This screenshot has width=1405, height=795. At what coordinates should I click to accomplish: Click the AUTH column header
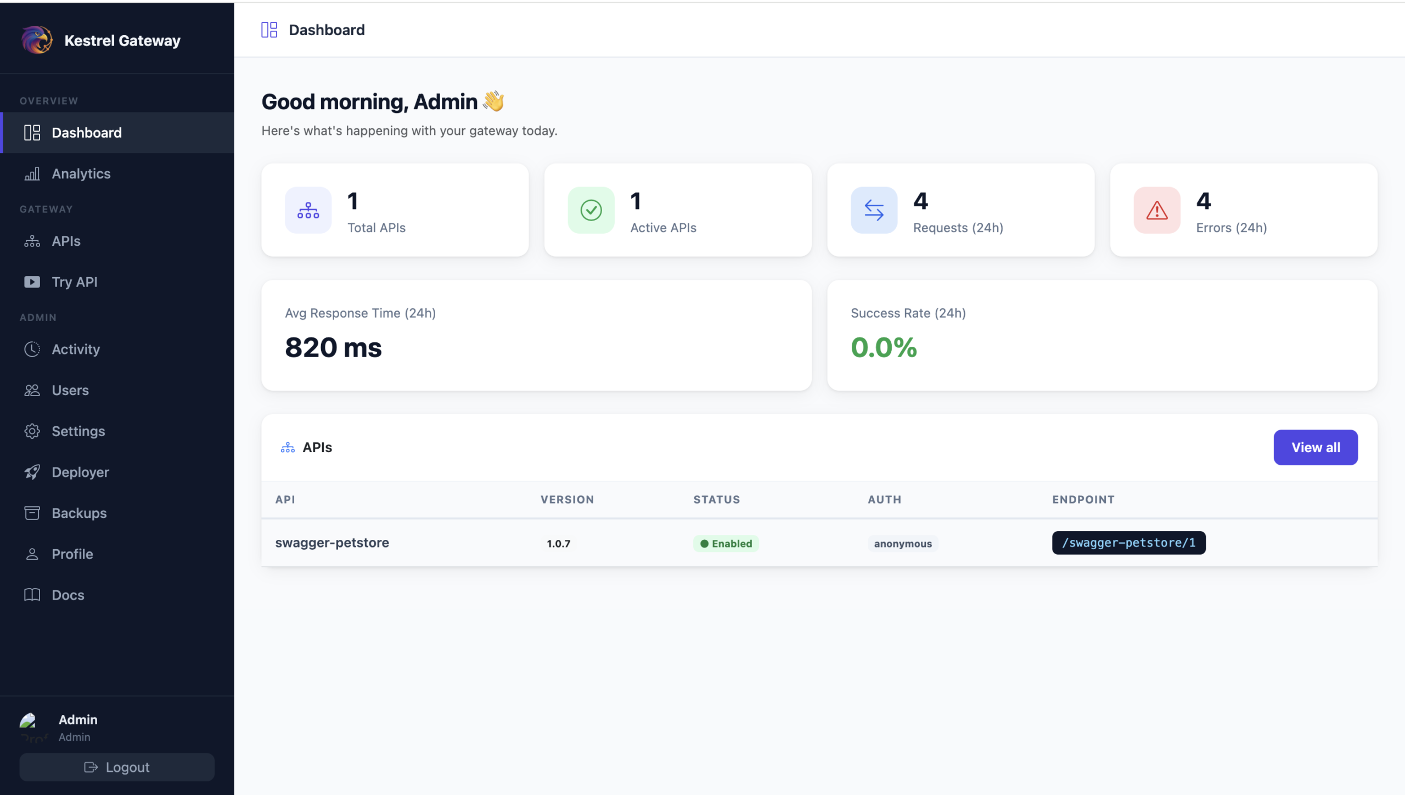(x=884, y=500)
